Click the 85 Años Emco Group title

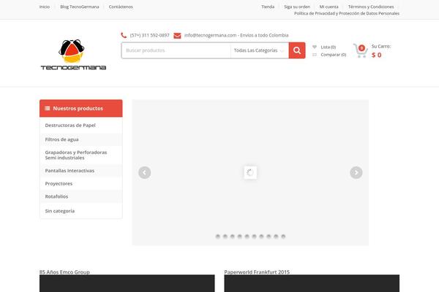[64, 272]
